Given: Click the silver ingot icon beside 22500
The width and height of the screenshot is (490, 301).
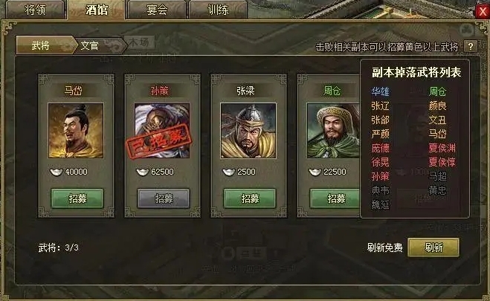Looking at the screenshot, I should tap(315, 172).
